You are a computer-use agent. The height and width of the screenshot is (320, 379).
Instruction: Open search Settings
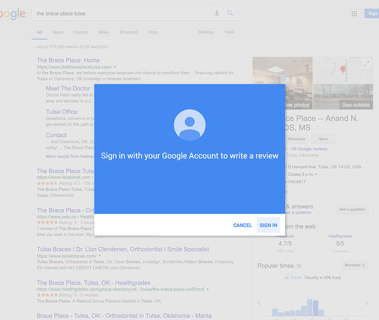click(x=206, y=32)
